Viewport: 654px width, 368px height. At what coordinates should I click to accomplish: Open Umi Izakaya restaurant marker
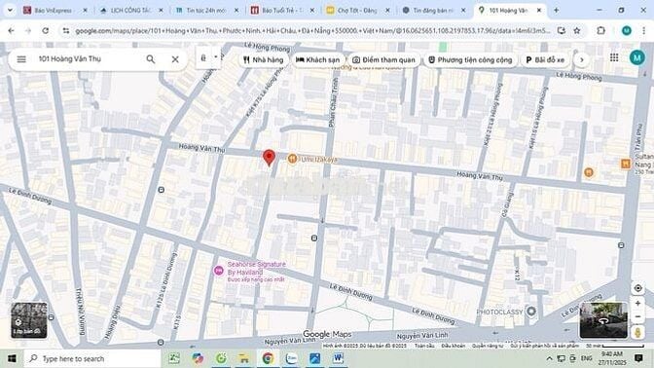pos(292,159)
